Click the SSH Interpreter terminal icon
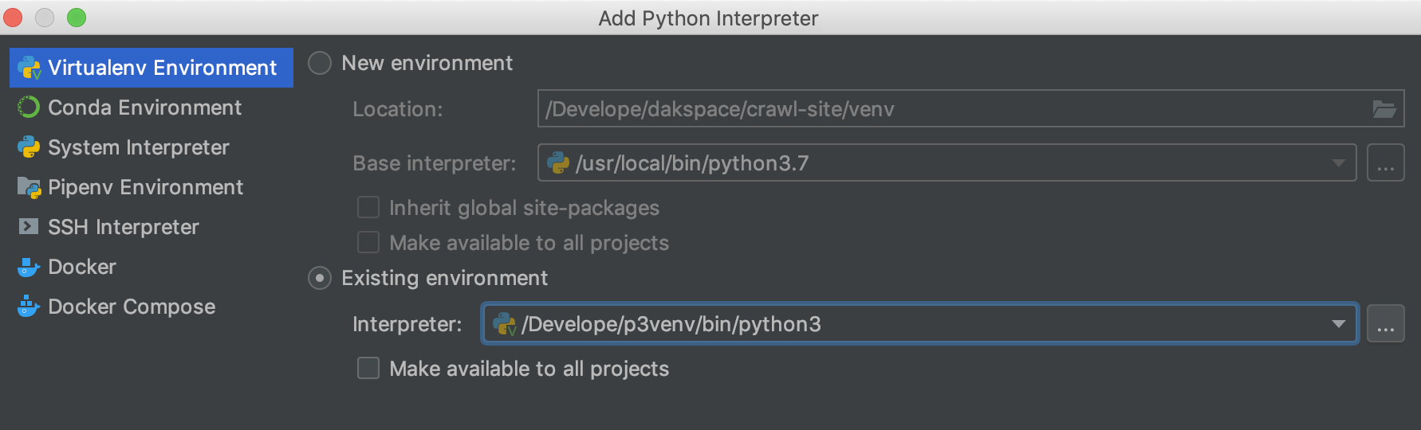This screenshot has height=430, width=1421. click(x=29, y=227)
